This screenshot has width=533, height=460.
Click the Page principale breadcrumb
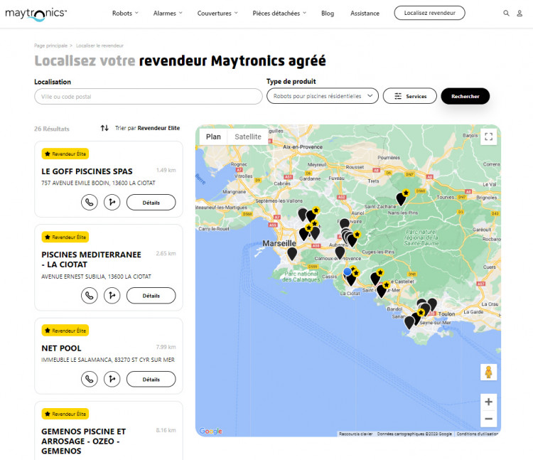[x=50, y=46]
